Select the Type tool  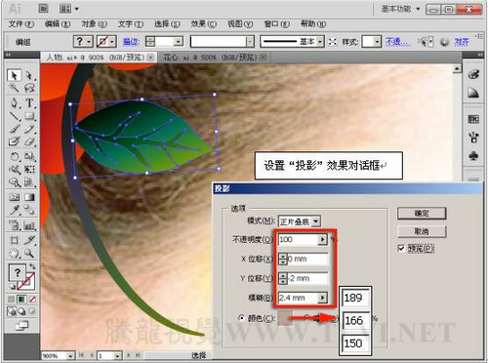click(29, 102)
